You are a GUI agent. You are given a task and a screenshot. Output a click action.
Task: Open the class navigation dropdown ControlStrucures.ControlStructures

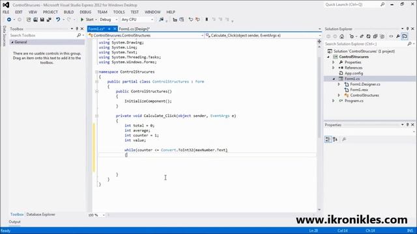point(146,35)
